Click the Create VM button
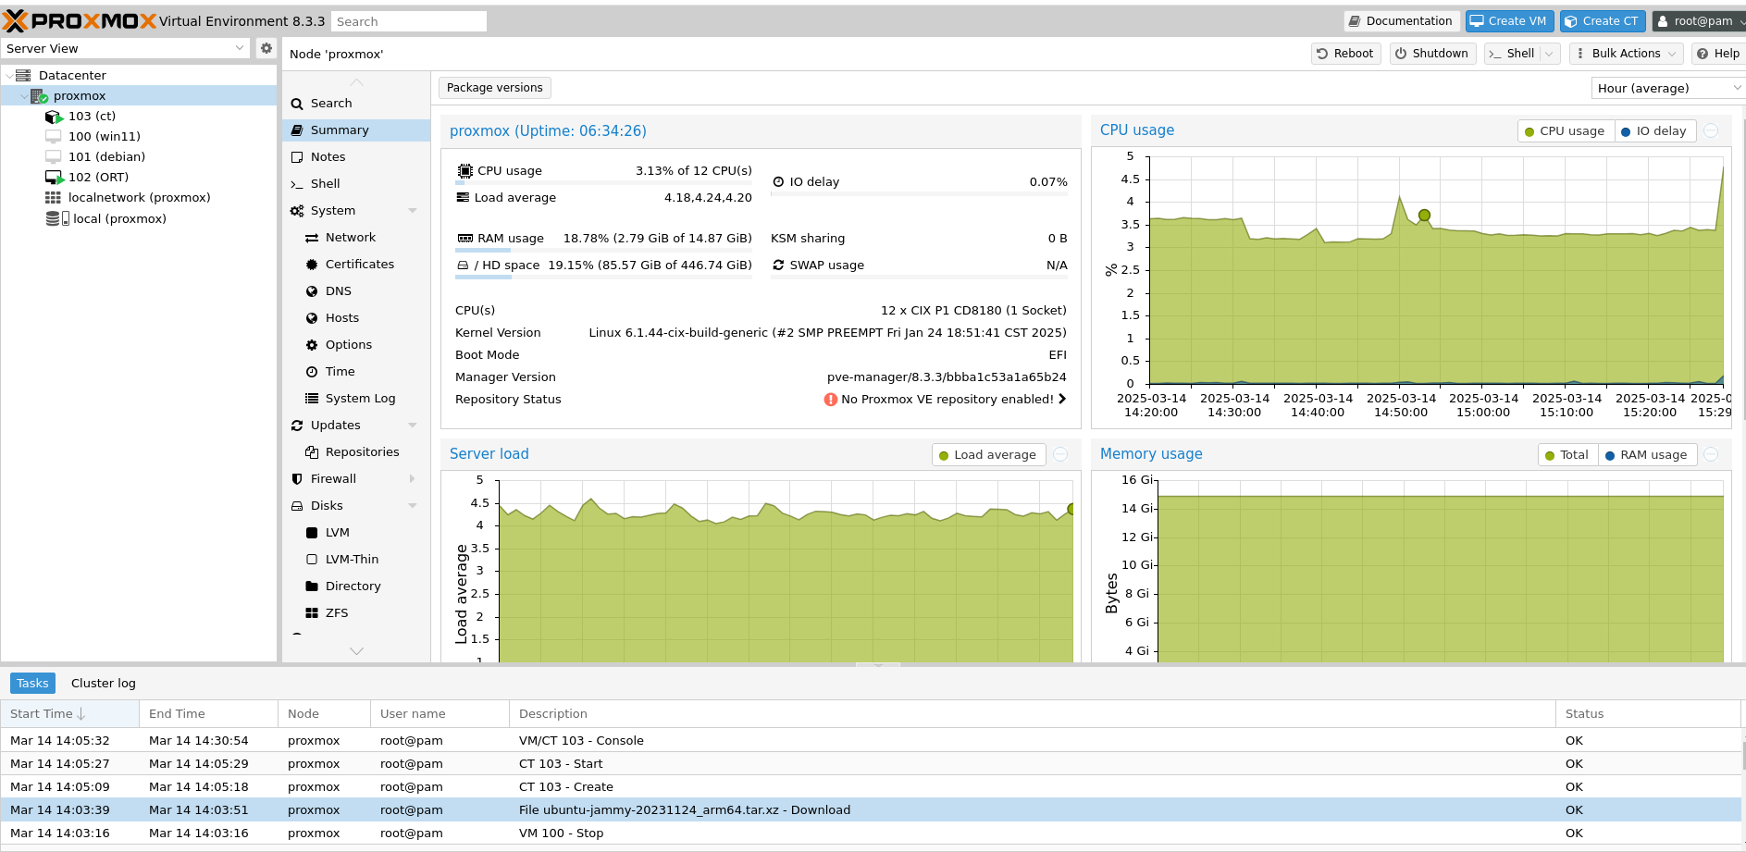Image resolution: width=1746 pixels, height=852 pixels. [1509, 21]
